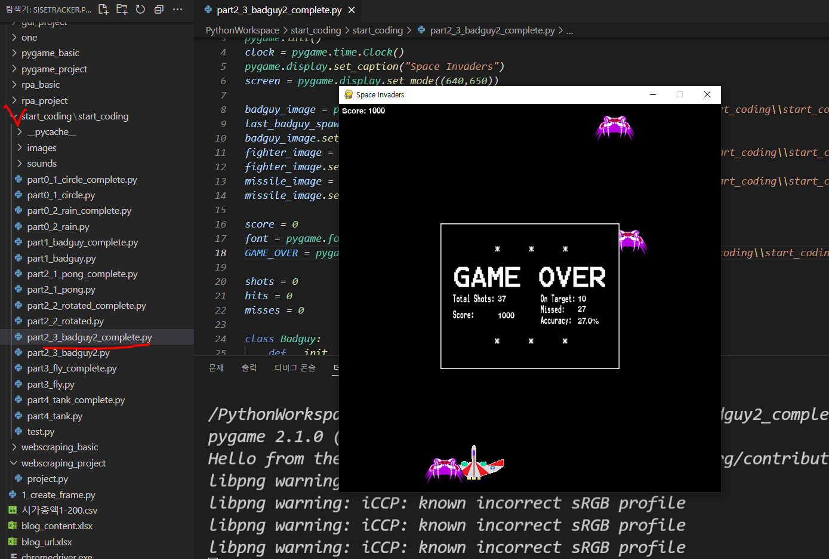Click the Accuracy 27.0% value
829x559 pixels.
588,321
